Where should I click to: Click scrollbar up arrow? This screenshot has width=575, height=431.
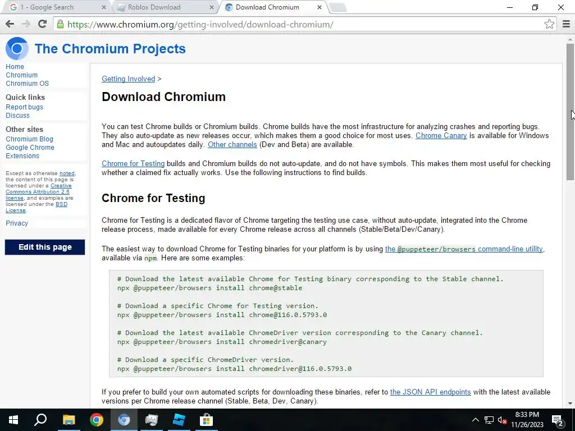pyautogui.click(x=570, y=39)
